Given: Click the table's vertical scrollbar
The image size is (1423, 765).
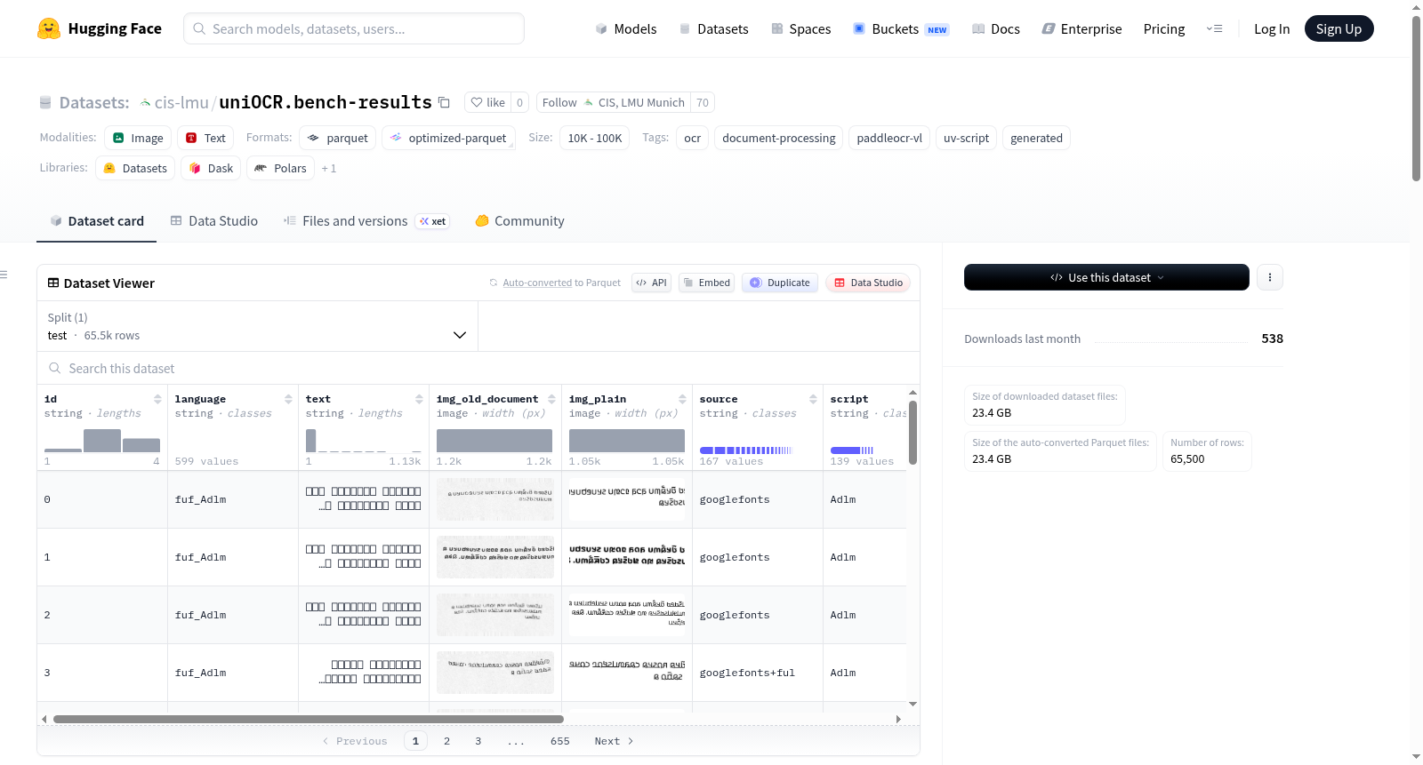Looking at the screenshot, I should 912,433.
